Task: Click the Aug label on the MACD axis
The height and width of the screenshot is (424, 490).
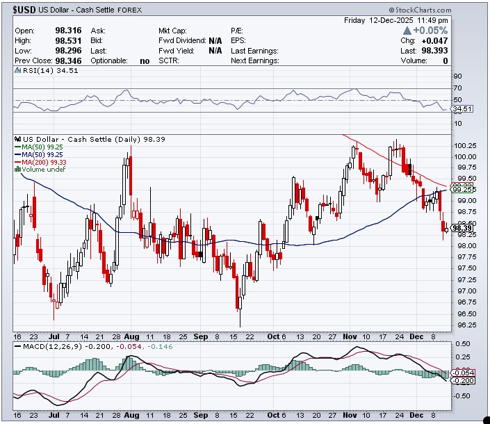Action: pos(131,414)
